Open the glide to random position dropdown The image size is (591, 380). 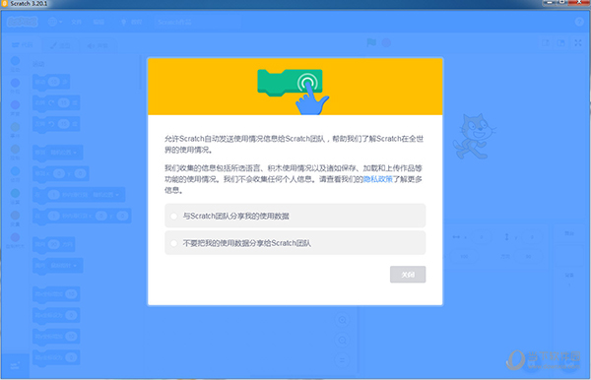point(106,195)
